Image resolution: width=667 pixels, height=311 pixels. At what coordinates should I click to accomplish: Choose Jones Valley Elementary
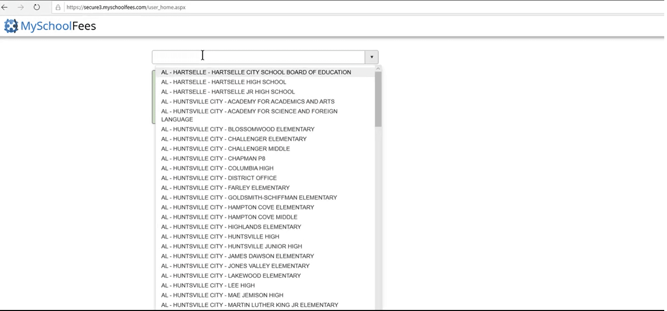(x=265, y=266)
